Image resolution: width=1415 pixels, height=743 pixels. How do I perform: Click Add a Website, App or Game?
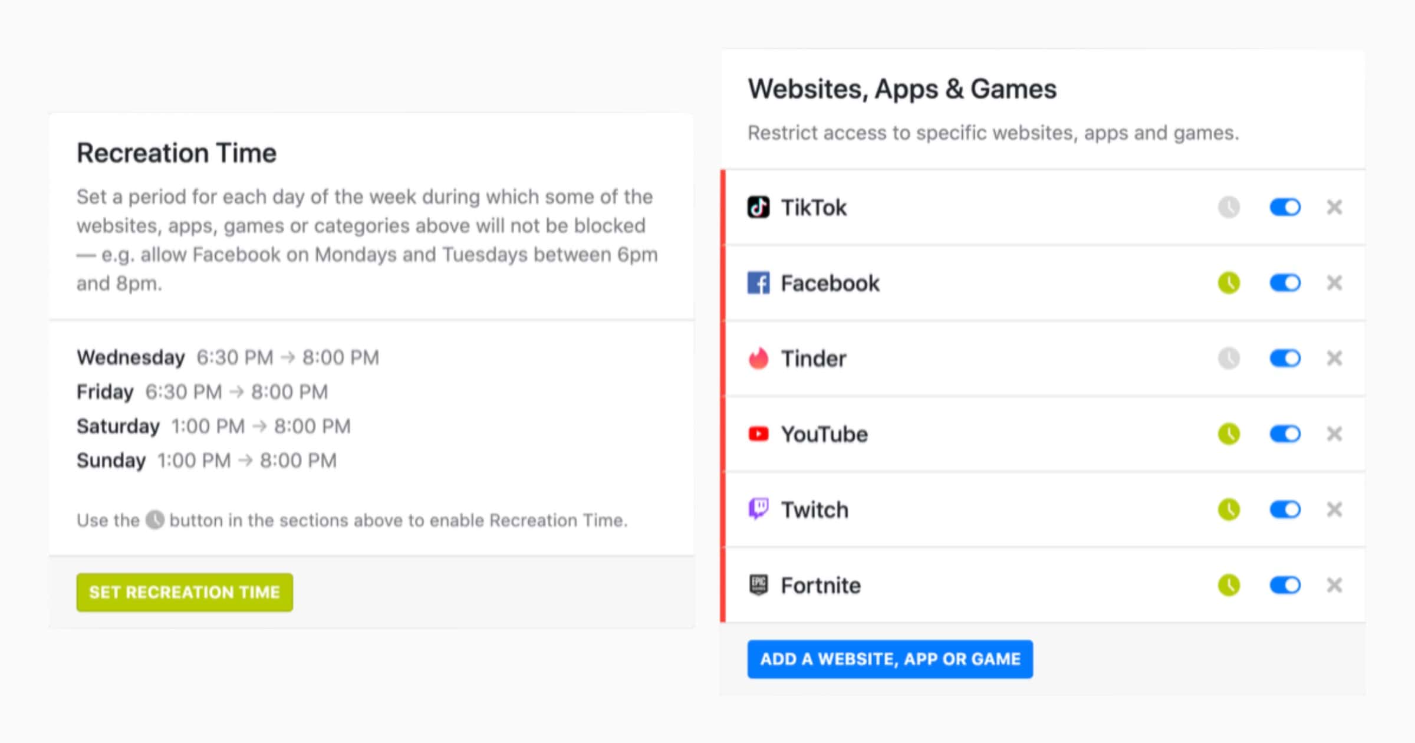pyautogui.click(x=890, y=659)
